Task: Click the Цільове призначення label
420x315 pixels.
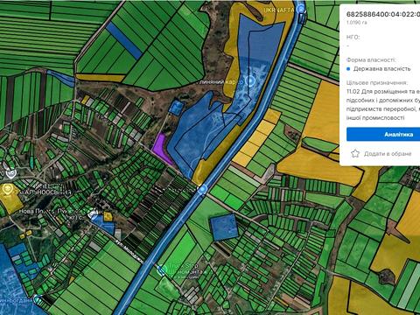Action: (377, 82)
